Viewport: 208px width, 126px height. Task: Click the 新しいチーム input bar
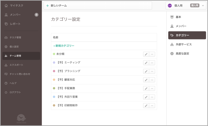click(98, 5)
